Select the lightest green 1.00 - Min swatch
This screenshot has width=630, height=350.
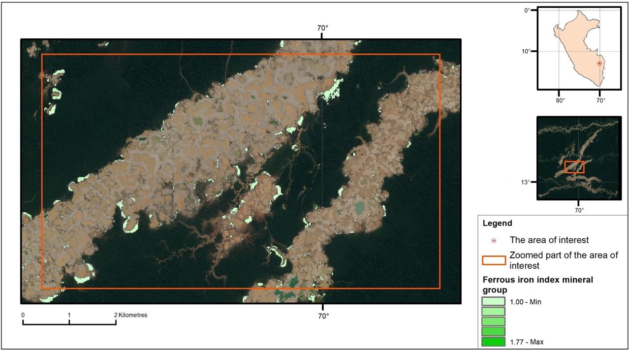pos(492,302)
